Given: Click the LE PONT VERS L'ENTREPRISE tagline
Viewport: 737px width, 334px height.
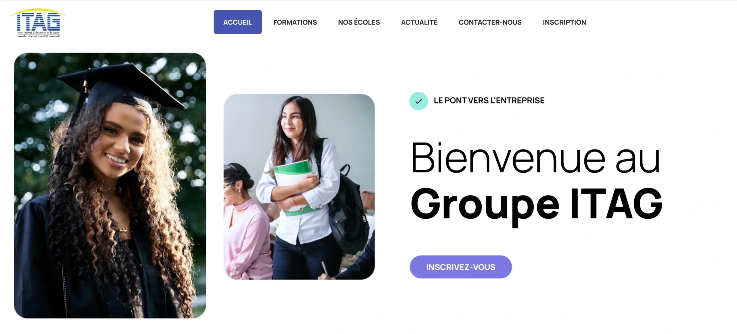Looking at the screenshot, I should coord(489,100).
